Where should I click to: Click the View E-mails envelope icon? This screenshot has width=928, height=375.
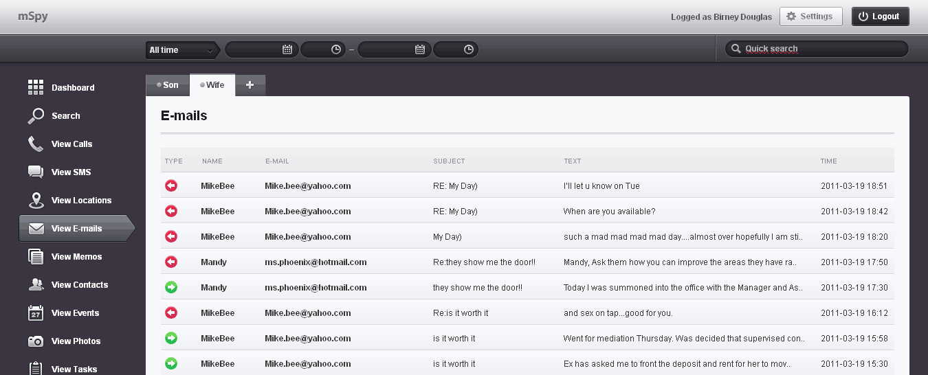click(x=36, y=229)
